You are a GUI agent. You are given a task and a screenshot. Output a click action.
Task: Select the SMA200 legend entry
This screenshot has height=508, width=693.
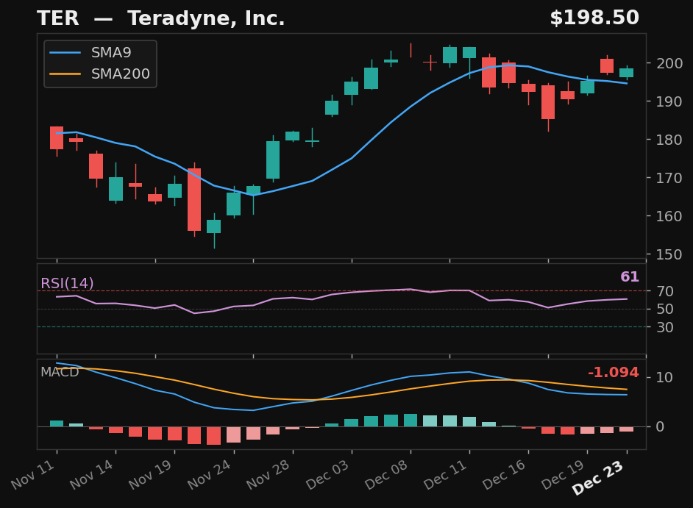click(x=100, y=74)
